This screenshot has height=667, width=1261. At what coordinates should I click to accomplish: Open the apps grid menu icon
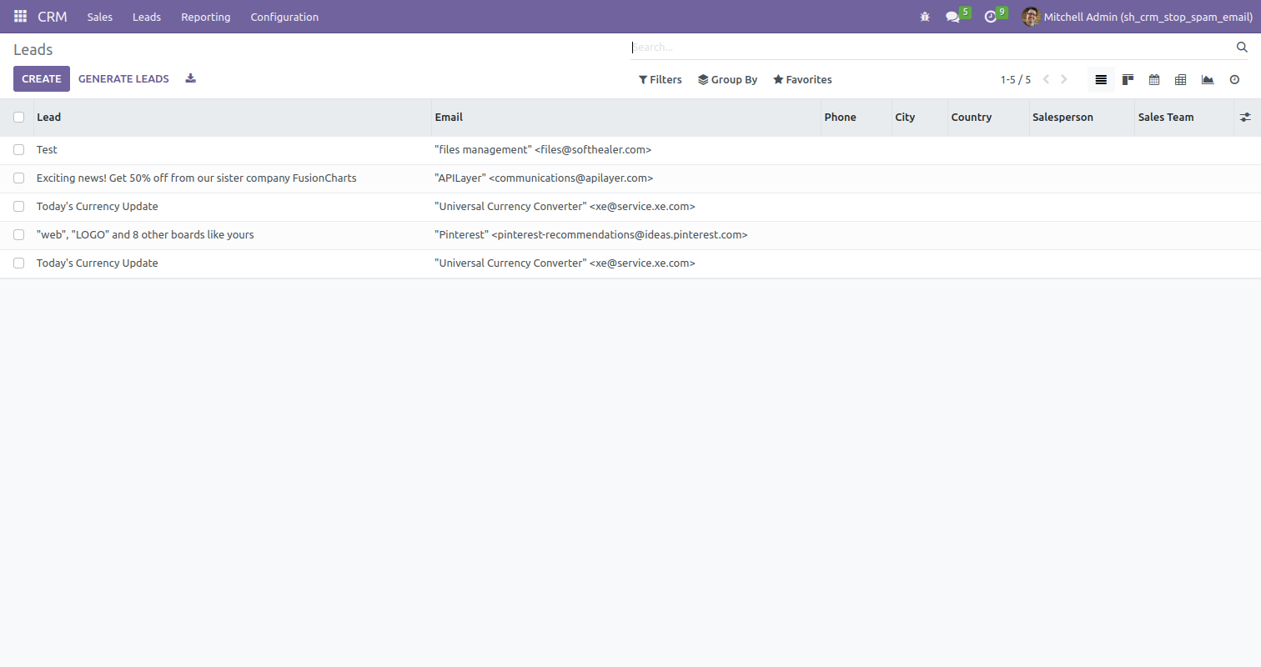point(20,17)
